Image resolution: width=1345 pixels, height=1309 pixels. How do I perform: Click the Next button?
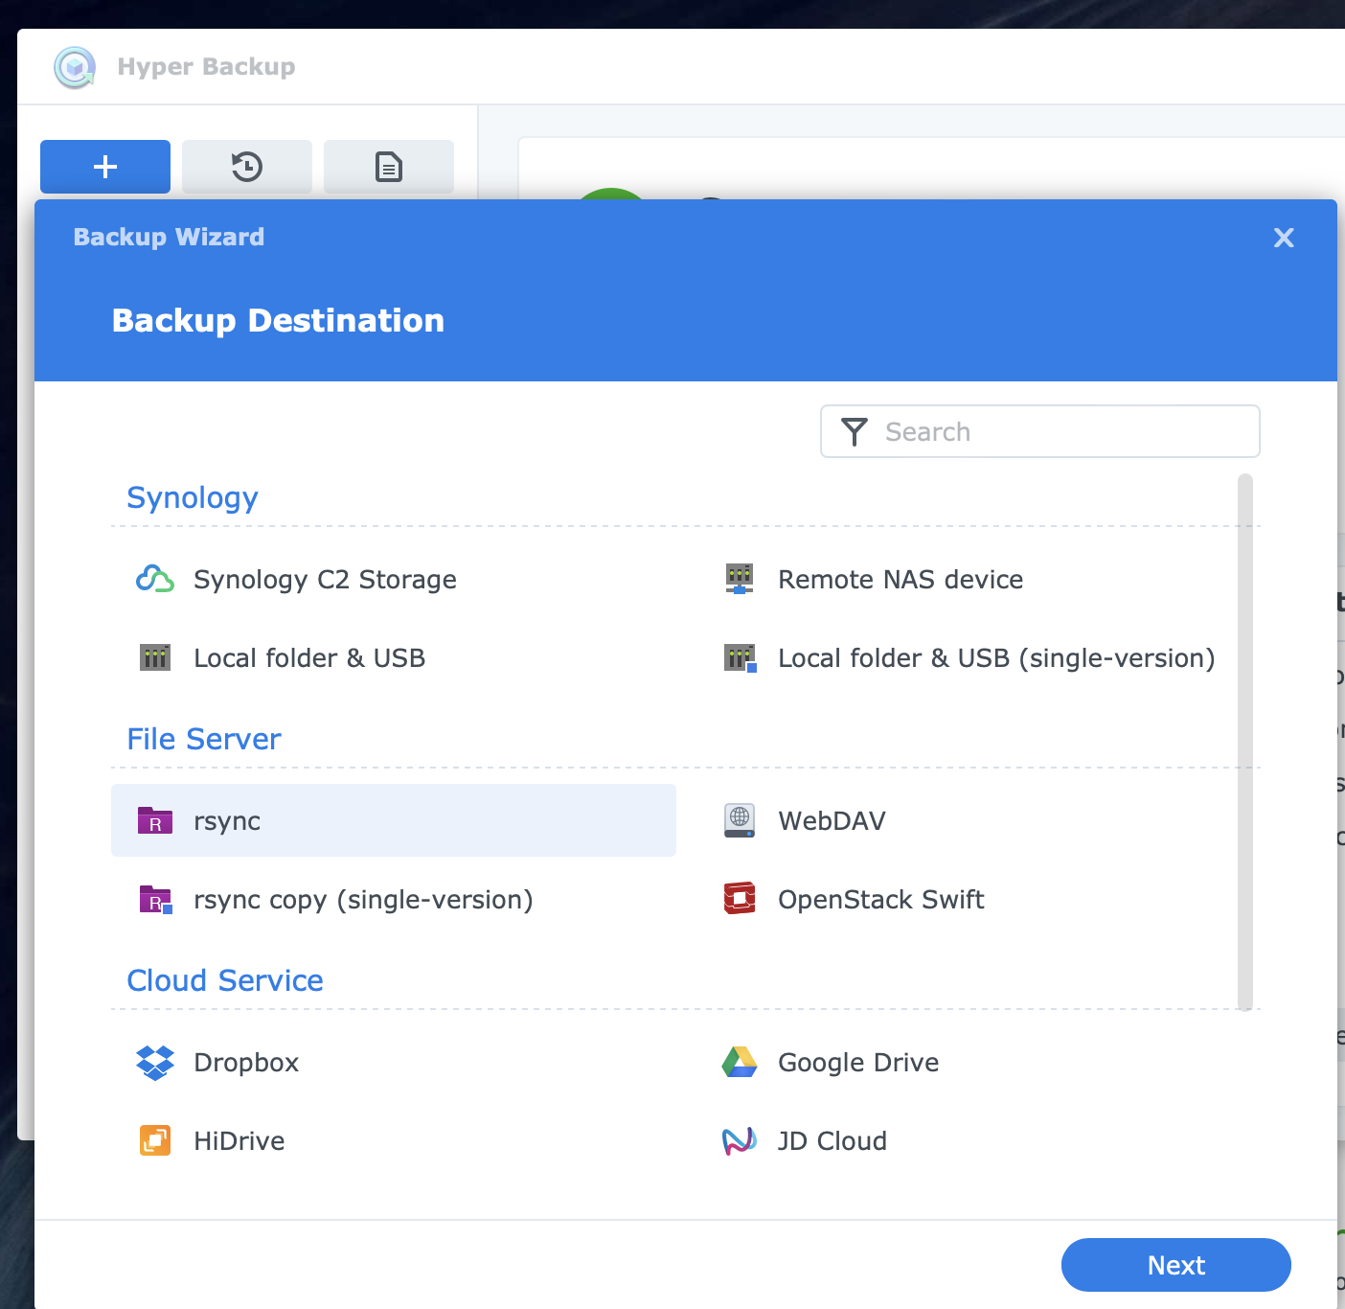point(1175,1265)
